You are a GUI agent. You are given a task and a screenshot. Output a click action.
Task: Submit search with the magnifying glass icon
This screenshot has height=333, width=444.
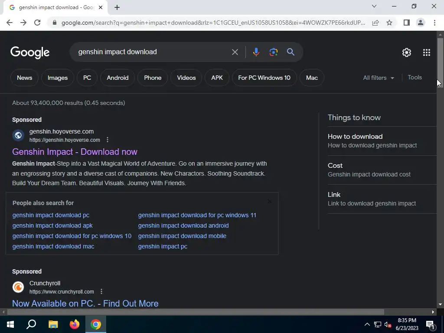click(x=291, y=52)
